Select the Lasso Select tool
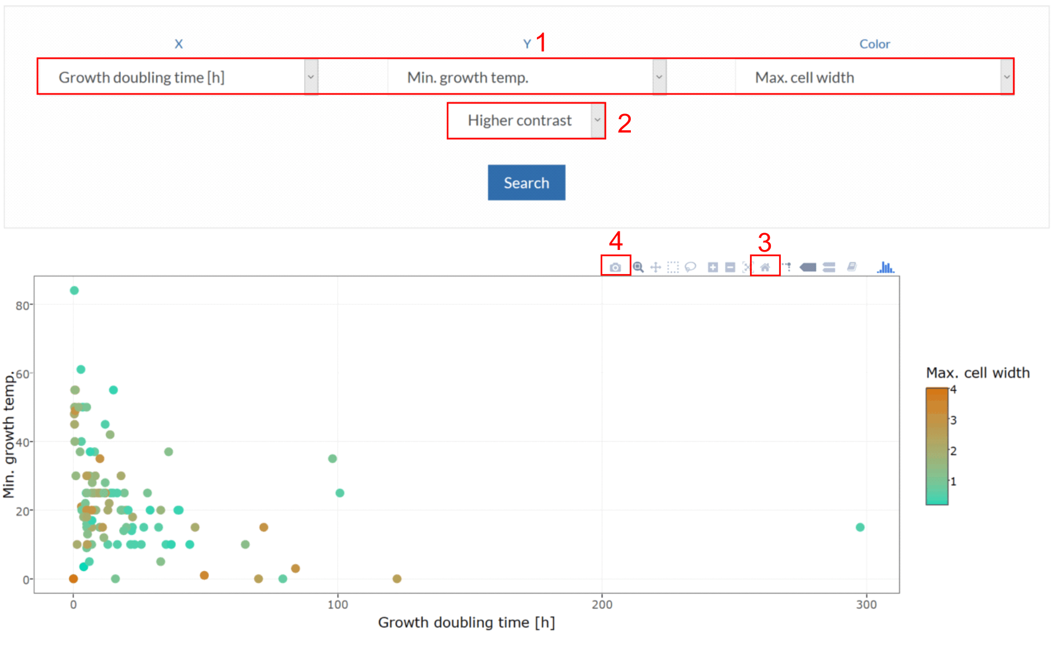Screen dimensions: 1058x671 click(x=690, y=267)
